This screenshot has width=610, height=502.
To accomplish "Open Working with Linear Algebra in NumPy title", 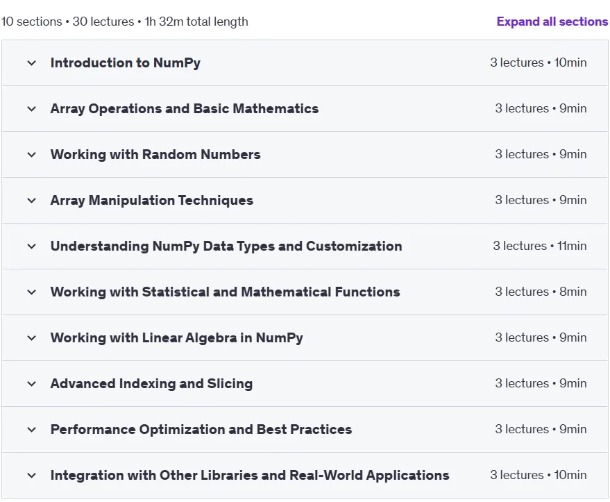I will click(x=177, y=337).
